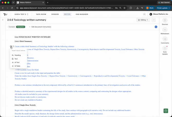Click the 2.6.6 Toxicology written summary title
Screen dimensions: 172x117
pos(27,20)
